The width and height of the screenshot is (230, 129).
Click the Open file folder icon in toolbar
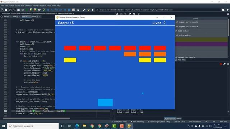click(x=6, y=10)
